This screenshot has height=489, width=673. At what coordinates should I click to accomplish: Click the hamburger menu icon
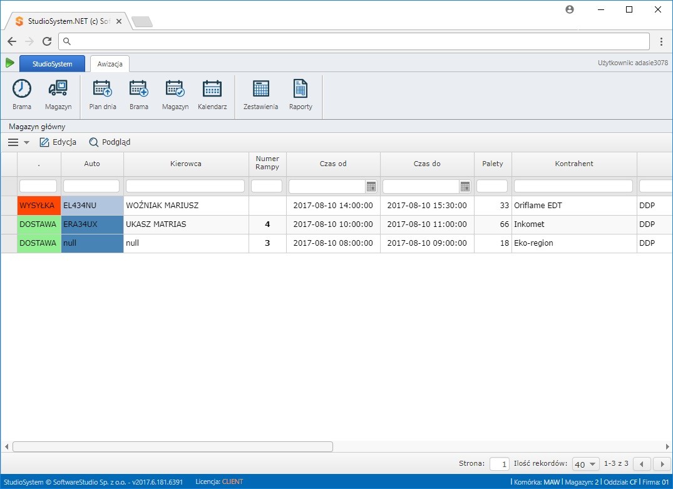click(x=13, y=142)
